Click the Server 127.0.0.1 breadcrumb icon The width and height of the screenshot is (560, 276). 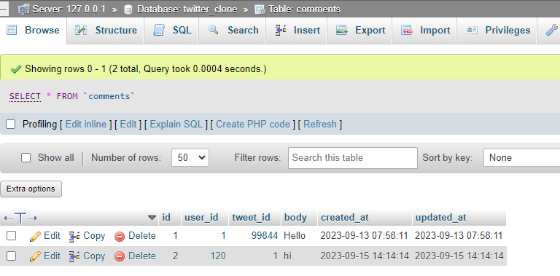click(24, 9)
